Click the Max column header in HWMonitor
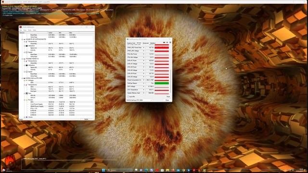The width and height of the screenshot is (308, 173). [74, 33]
